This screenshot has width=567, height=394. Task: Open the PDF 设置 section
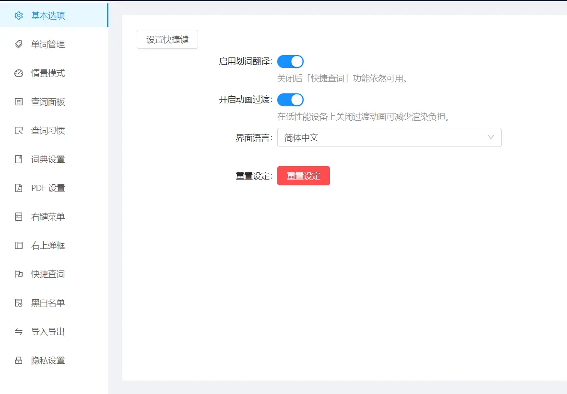(54, 188)
